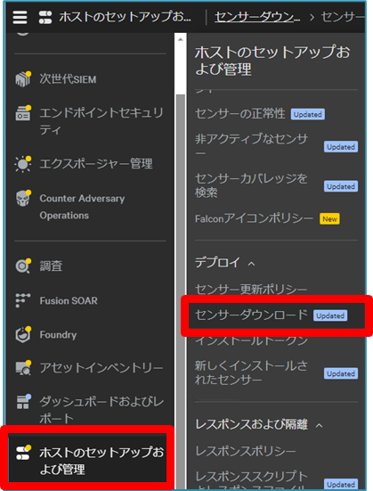Click the エクスポージャー管理 sun icon
The image size is (373, 491).
point(23,164)
